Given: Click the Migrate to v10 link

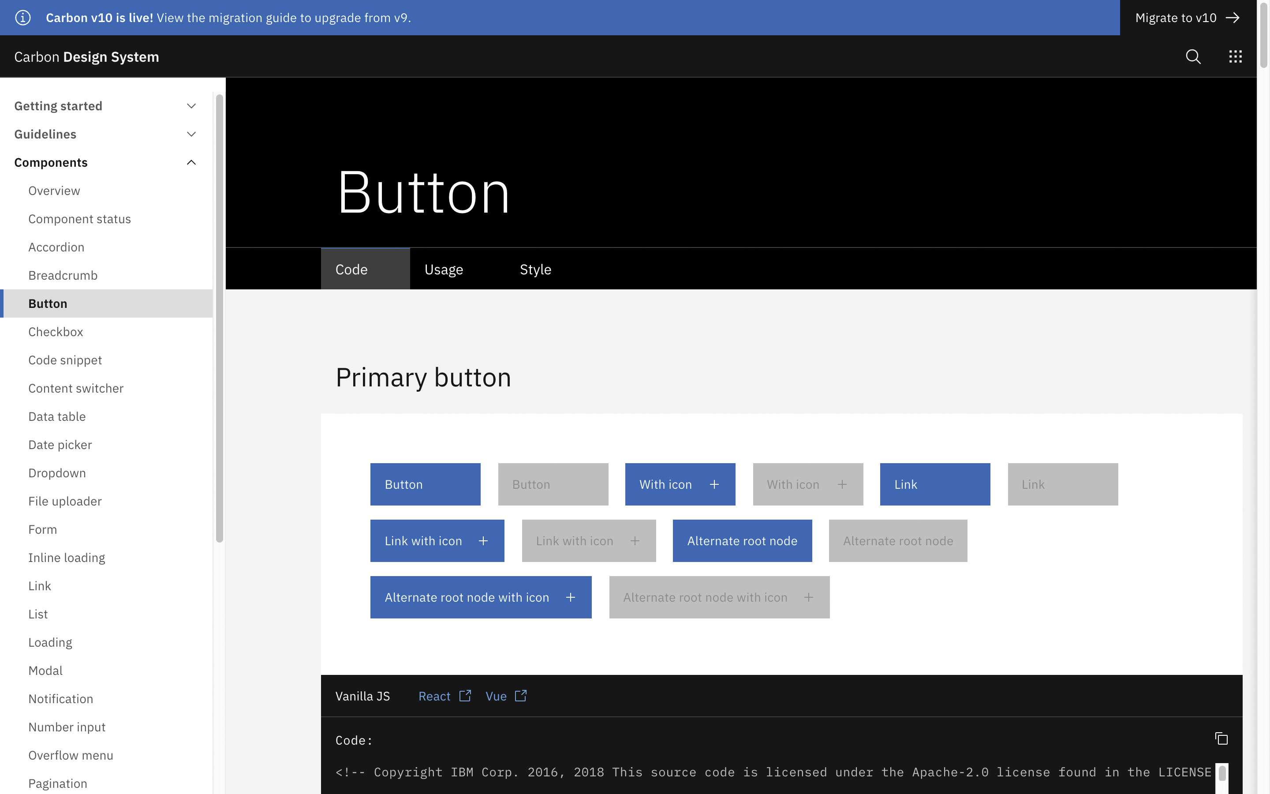Looking at the screenshot, I should (1176, 17).
